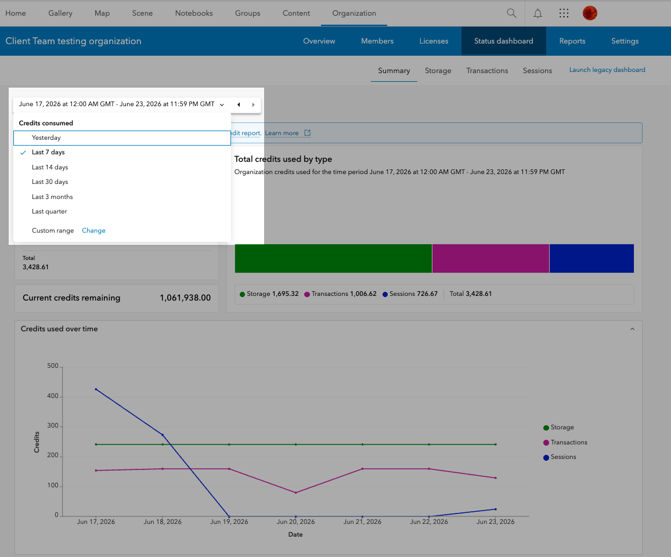Open the Reports tab
This screenshot has width=671, height=557.
[x=572, y=41]
